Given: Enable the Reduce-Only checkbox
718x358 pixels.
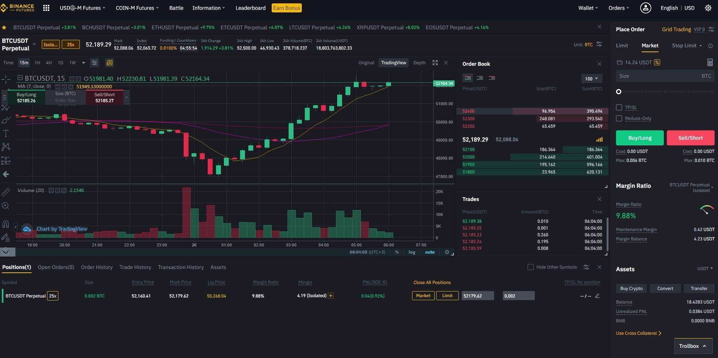Looking at the screenshot, I should point(619,118).
